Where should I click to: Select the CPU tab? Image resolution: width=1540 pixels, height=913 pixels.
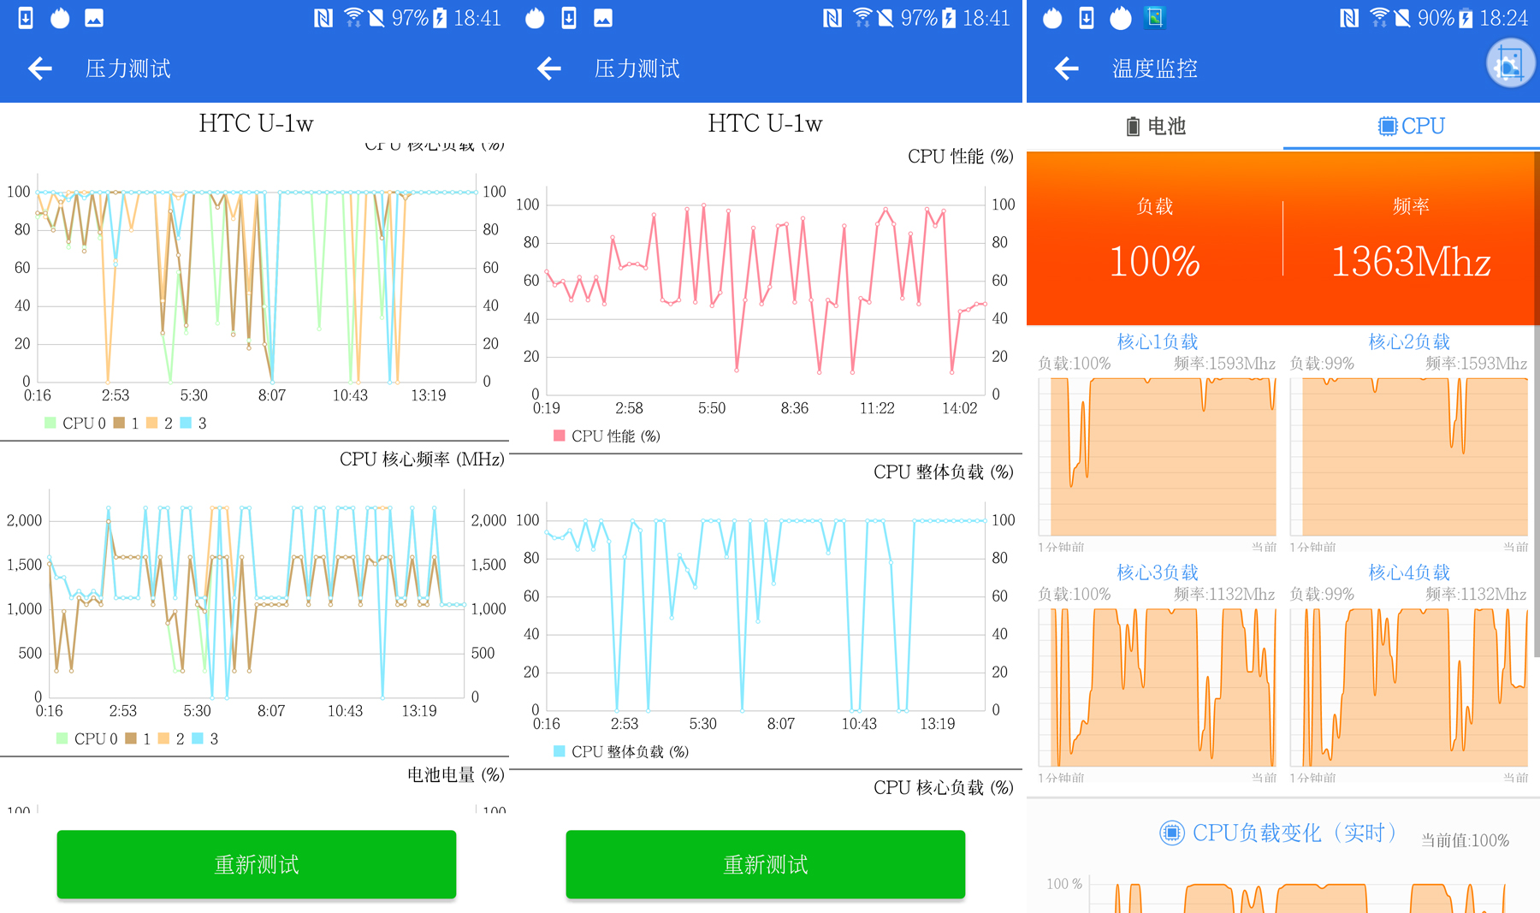click(1412, 127)
